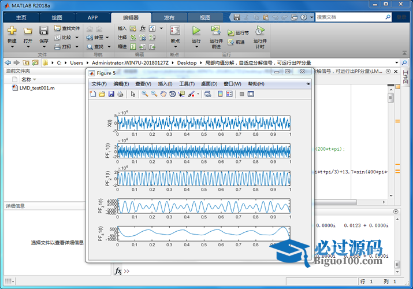The width and height of the screenshot is (413, 289).
Task: Click the Print figure icon in Figure 5
Action: tap(120, 94)
